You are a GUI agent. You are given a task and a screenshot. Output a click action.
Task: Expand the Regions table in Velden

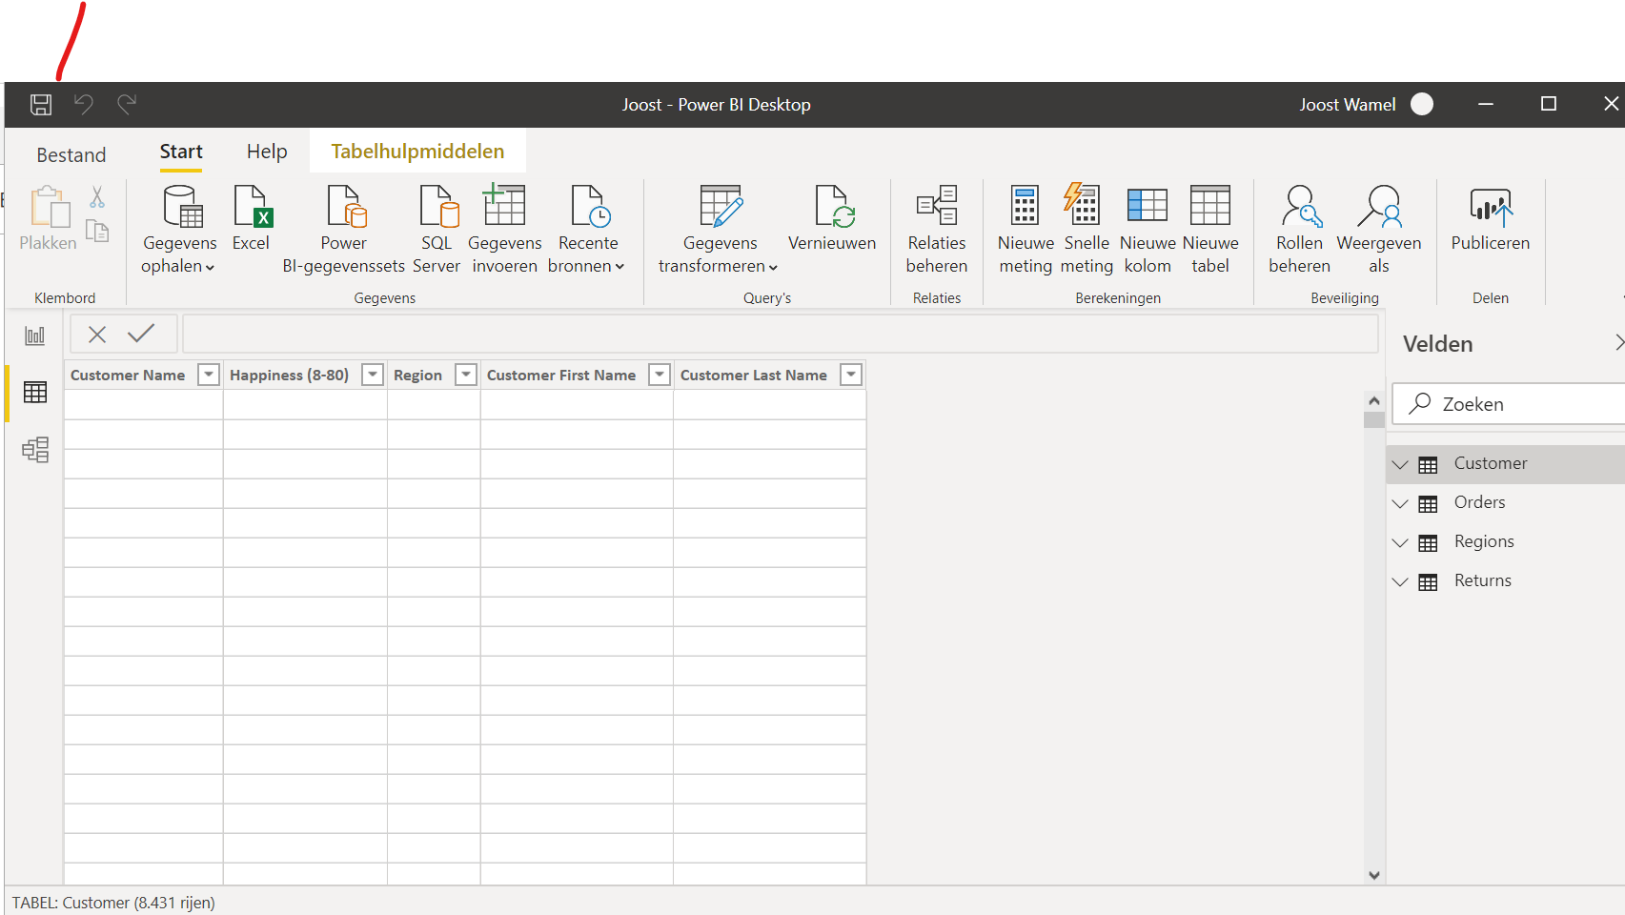[1400, 542]
